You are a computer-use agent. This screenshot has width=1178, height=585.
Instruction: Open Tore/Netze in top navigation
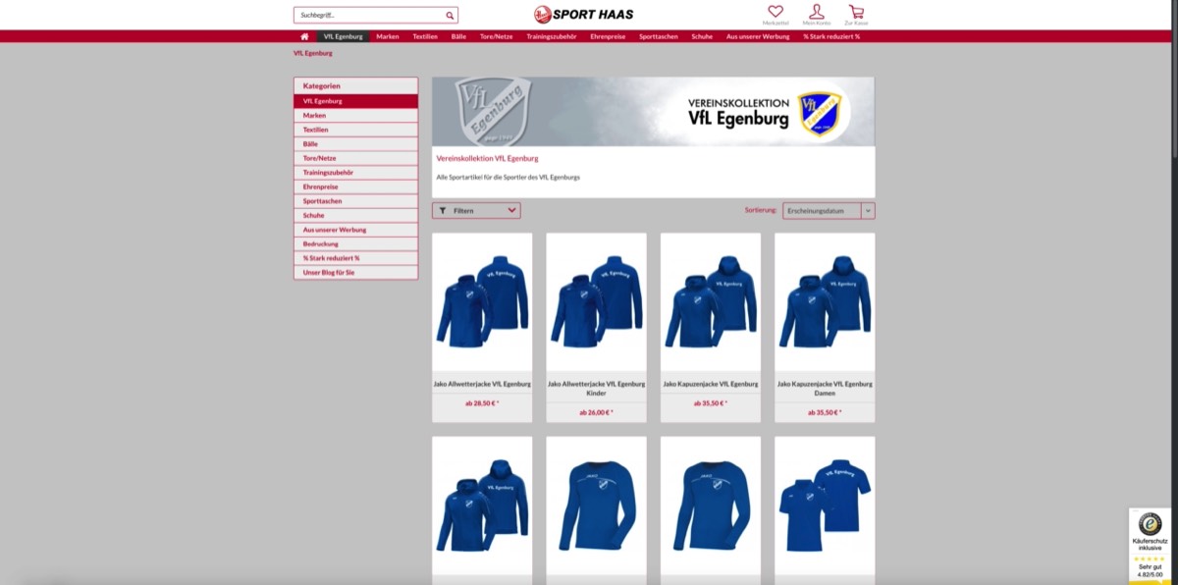[x=497, y=36]
